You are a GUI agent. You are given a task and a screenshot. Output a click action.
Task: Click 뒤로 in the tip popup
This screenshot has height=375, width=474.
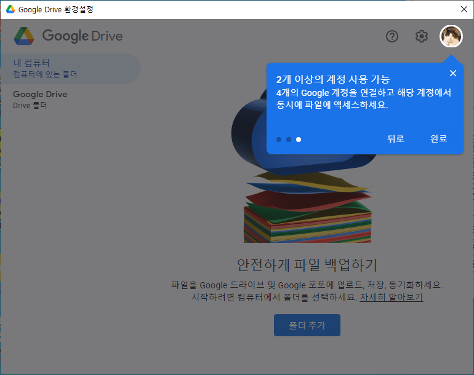coord(396,138)
